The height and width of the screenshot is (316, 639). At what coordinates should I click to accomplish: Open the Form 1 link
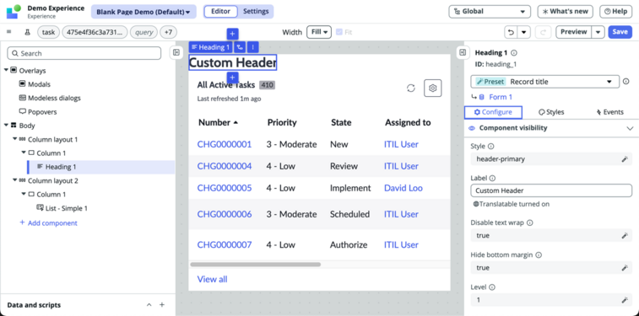(501, 97)
